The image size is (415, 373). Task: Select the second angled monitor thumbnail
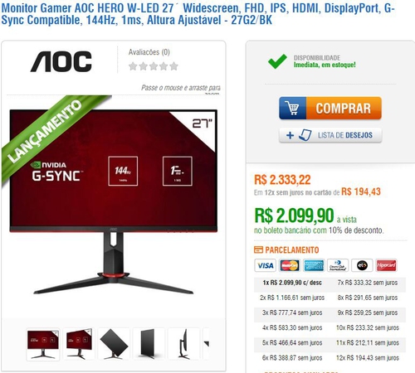(x=79, y=344)
